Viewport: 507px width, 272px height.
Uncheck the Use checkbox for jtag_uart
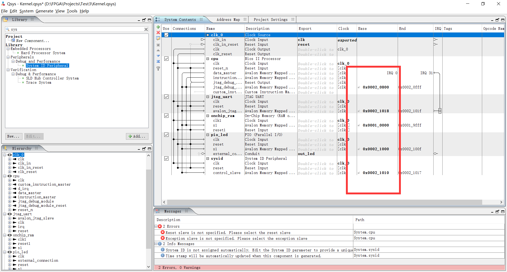pos(166,97)
